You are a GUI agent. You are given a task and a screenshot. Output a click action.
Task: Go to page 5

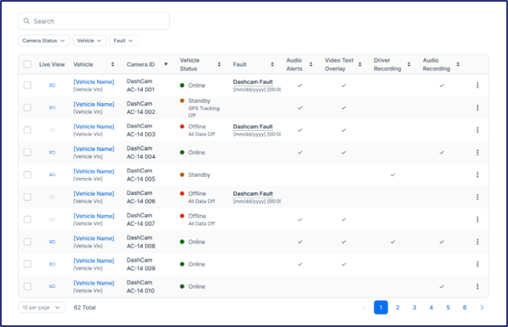point(448,307)
